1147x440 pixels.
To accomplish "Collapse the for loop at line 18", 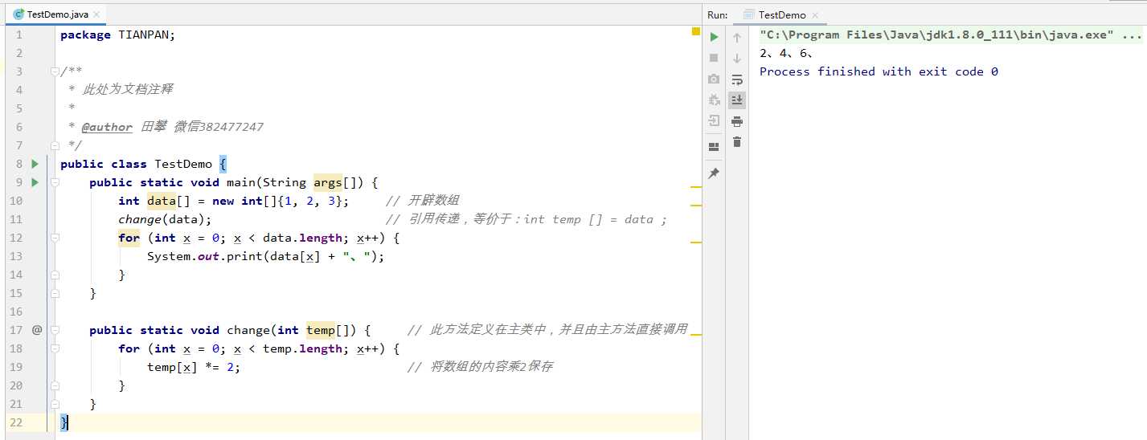I will point(55,348).
